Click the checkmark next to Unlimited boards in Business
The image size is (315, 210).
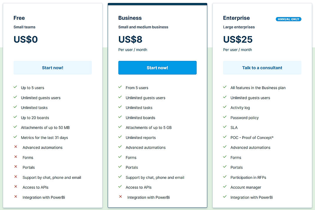(120, 118)
